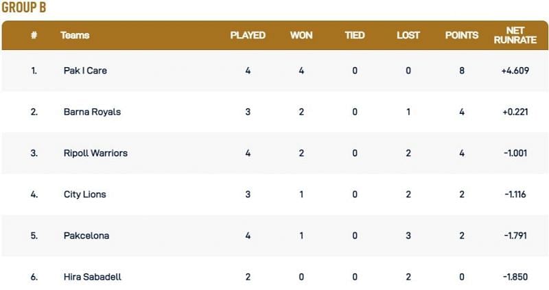Sort by the POINTS column header
This screenshot has height=290, width=549.
(x=462, y=36)
